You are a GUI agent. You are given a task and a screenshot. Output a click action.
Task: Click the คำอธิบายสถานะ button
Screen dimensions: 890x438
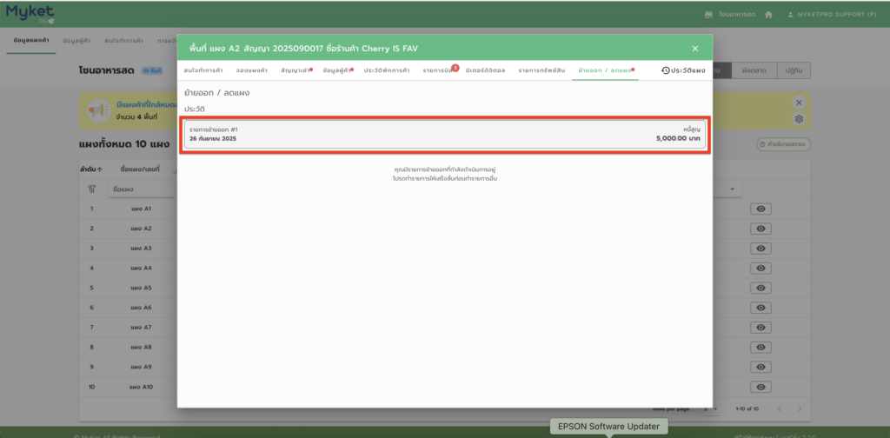click(783, 143)
